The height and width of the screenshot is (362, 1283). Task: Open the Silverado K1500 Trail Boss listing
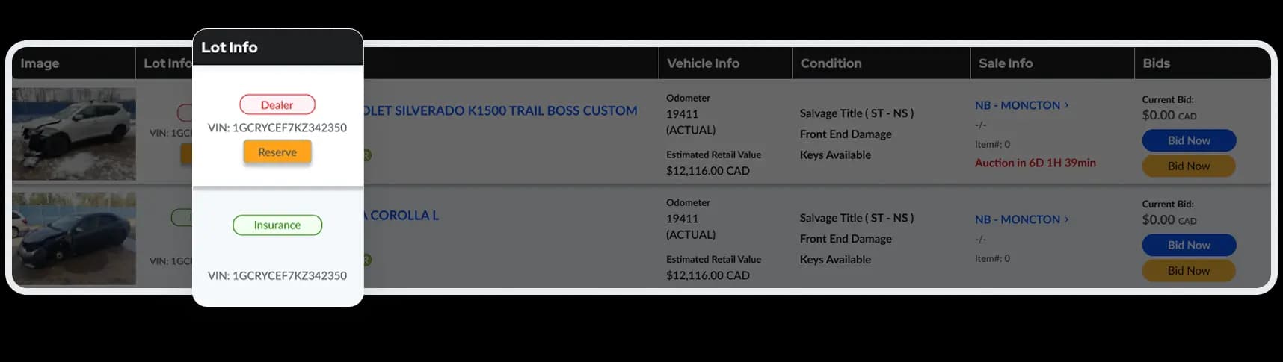500,110
